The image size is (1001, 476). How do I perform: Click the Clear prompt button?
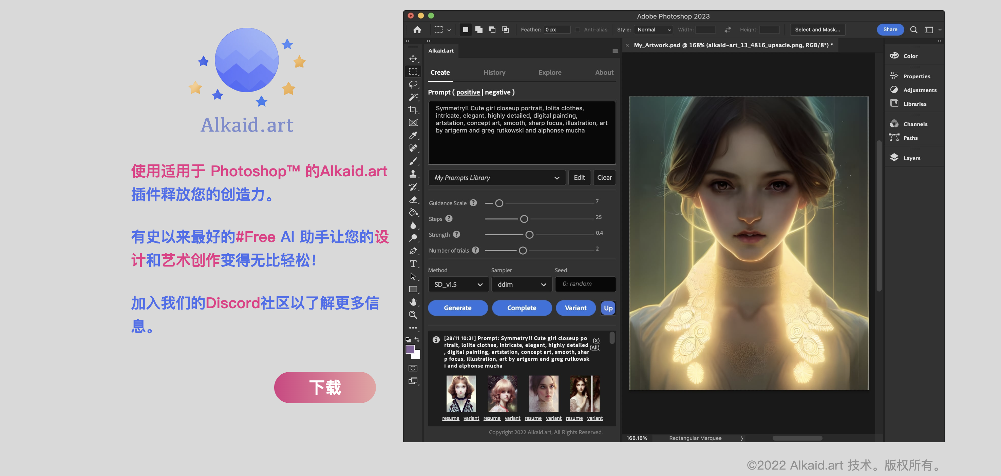(604, 177)
